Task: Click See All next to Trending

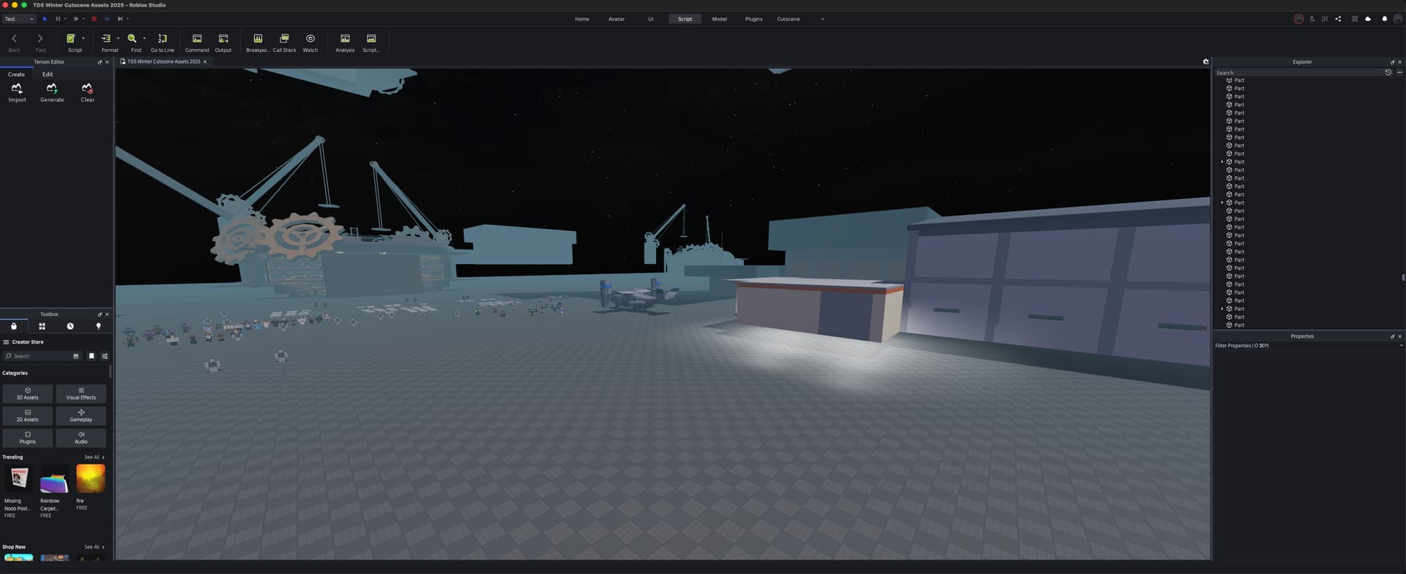Action: 94,458
